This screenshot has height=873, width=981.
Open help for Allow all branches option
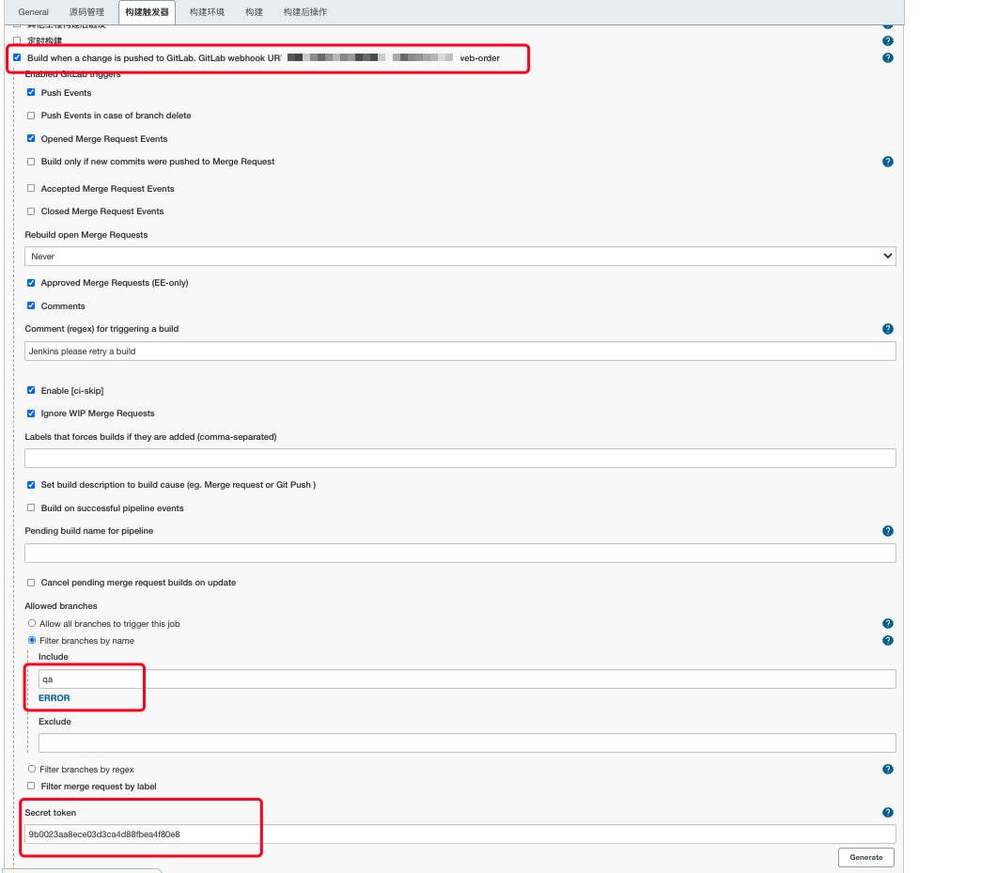pos(887,624)
